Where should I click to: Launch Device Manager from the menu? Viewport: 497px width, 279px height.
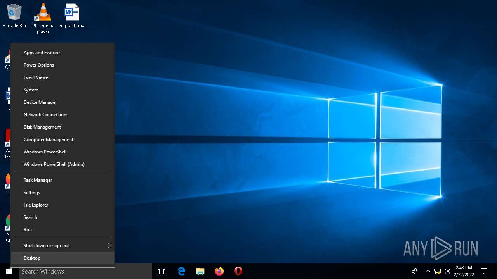pyautogui.click(x=63, y=102)
